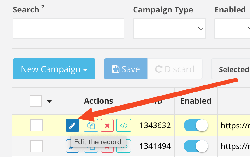This screenshot has width=250, height=157.
Task: Select checkbox for row 1343632
Action: [36, 125]
